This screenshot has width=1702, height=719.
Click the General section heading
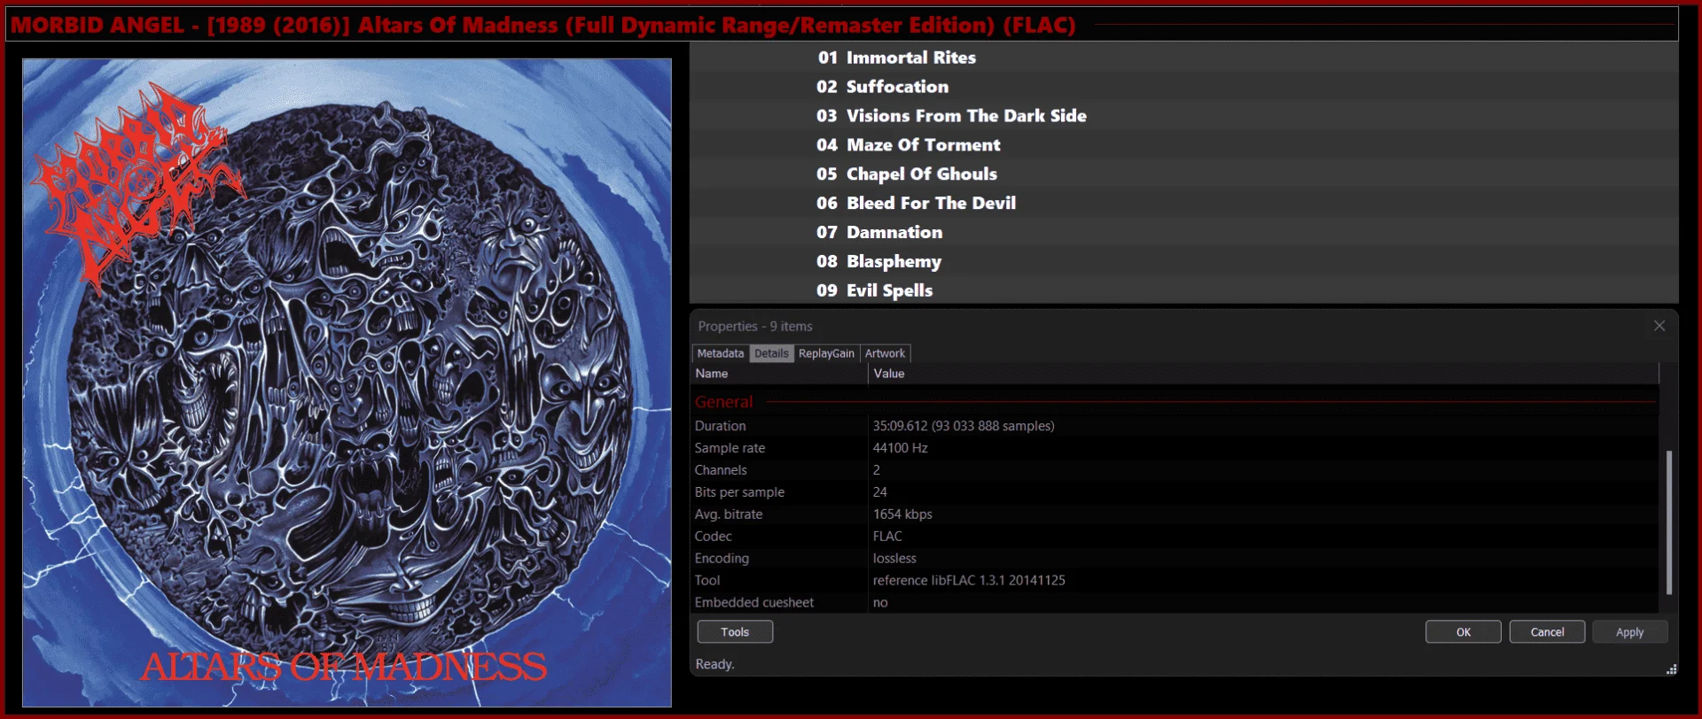tap(723, 402)
